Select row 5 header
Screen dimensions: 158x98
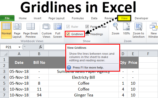[x=4, y=83]
